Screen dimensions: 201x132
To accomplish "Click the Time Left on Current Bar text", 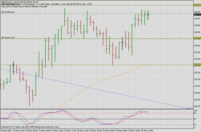I will point(24,6).
